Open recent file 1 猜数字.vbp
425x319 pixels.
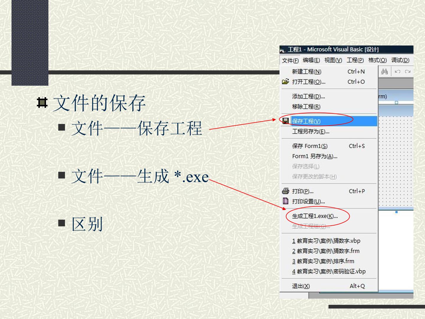[x=329, y=241]
